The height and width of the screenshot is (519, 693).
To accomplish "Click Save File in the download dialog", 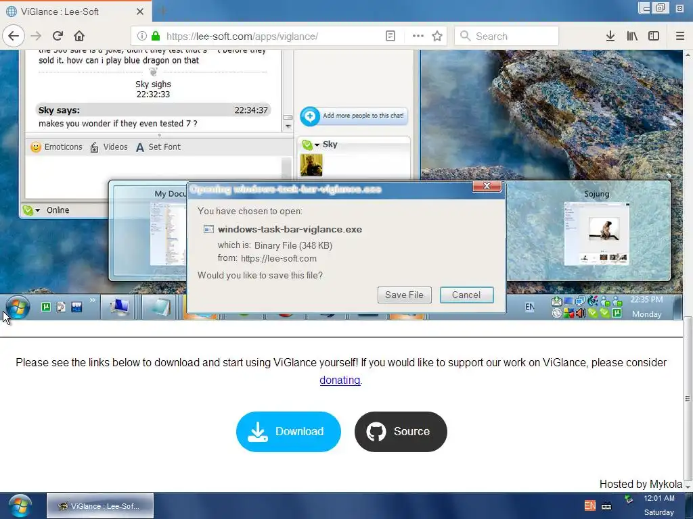I will coord(405,295).
